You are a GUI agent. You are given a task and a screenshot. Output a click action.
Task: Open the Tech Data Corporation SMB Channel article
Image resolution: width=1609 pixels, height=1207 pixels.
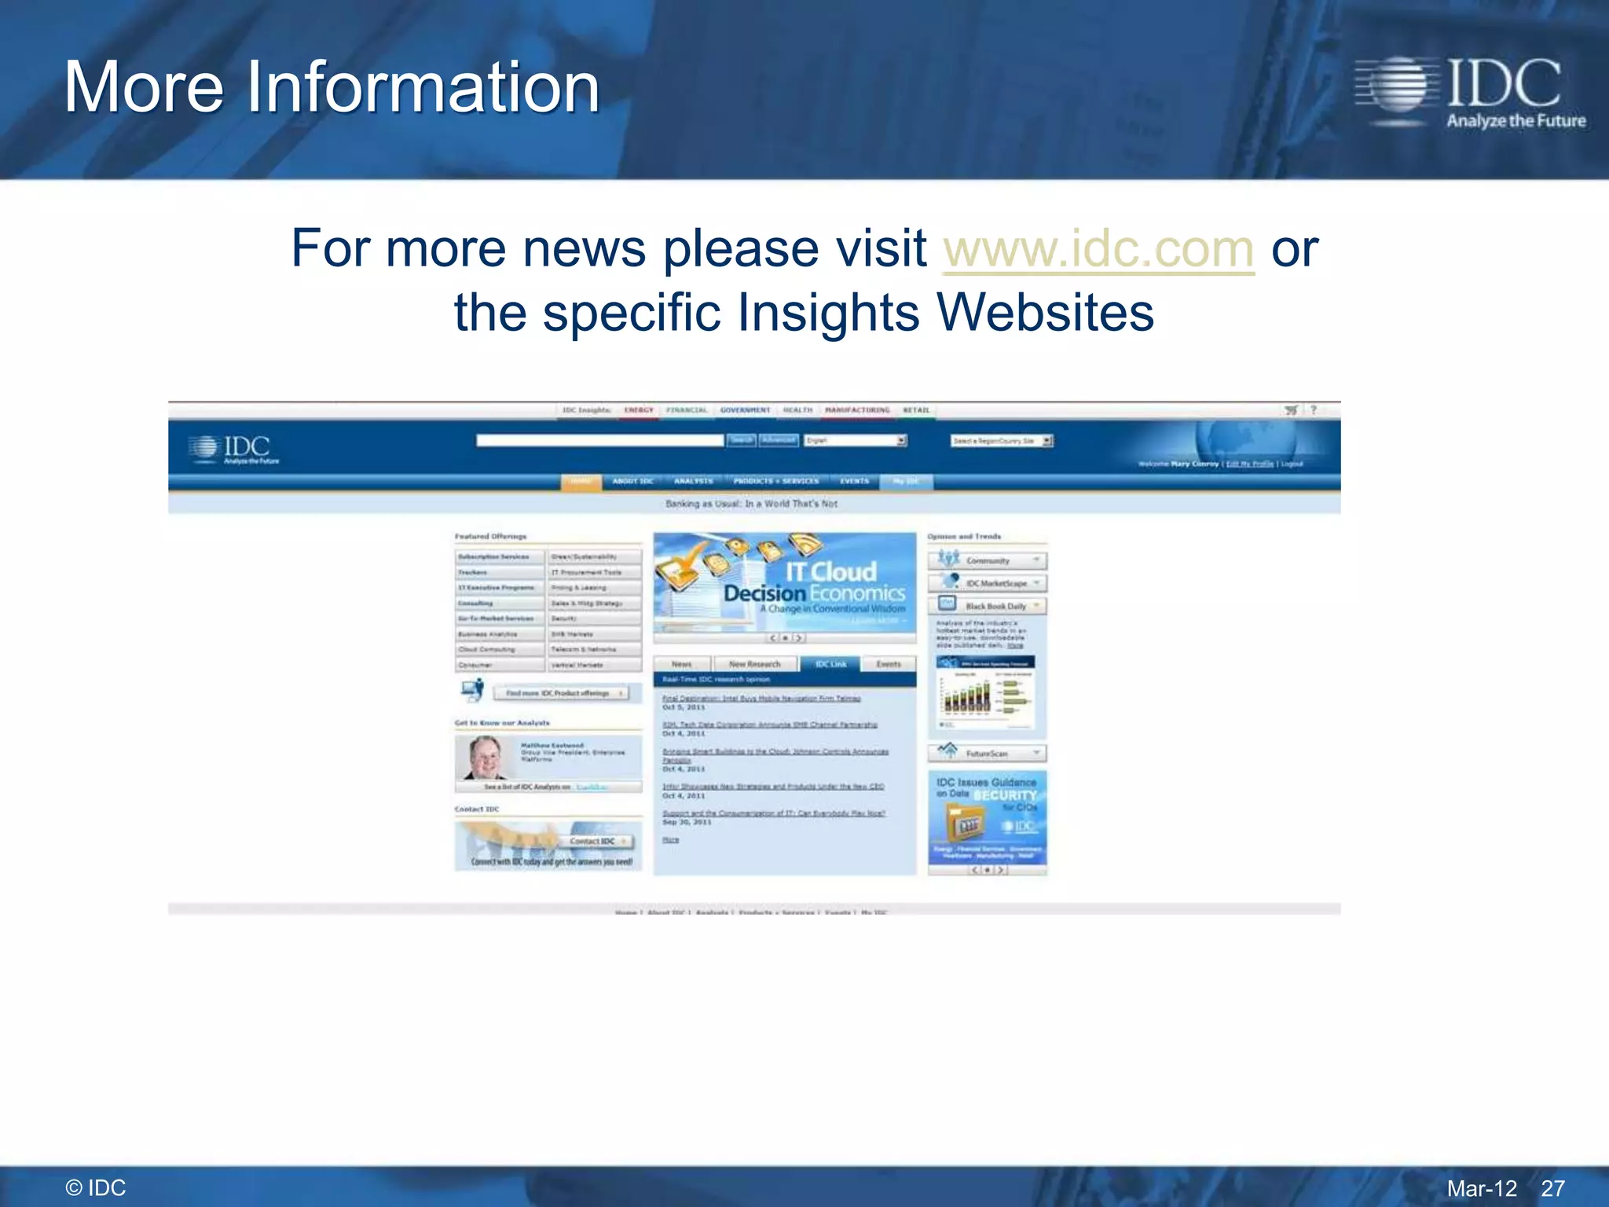click(x=770, y=725)
